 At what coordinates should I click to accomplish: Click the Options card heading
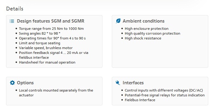click(x=25, y=83)
